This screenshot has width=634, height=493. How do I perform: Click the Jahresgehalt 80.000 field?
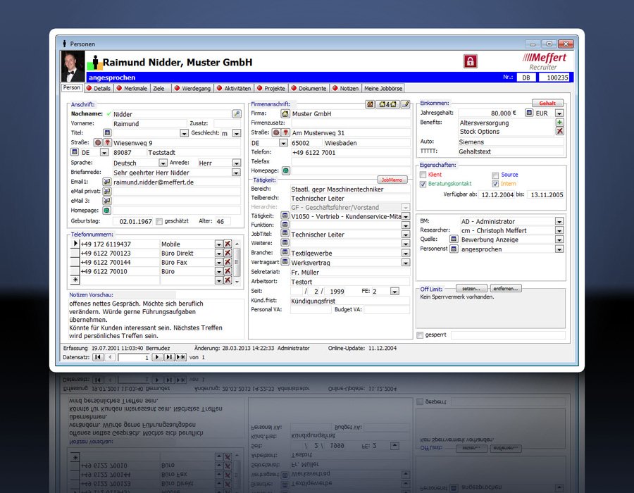[x=487, y=113]
